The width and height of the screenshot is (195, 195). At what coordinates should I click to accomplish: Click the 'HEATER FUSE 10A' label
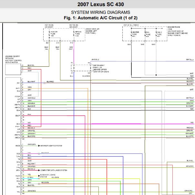[x=54, y=34]
